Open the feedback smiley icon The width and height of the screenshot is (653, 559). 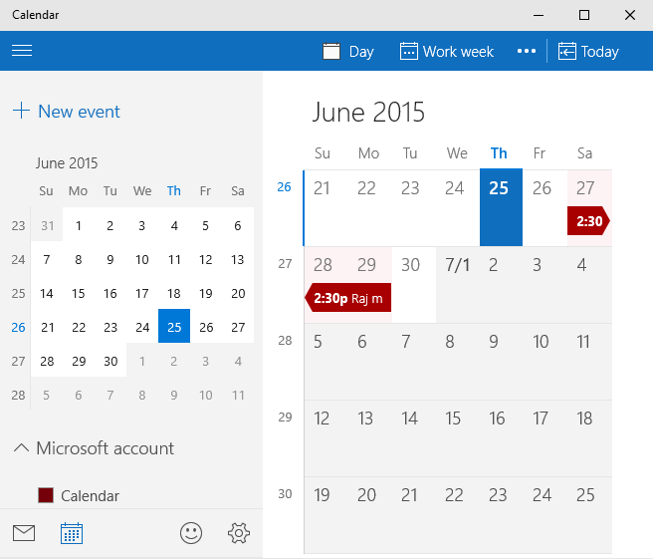191,533
